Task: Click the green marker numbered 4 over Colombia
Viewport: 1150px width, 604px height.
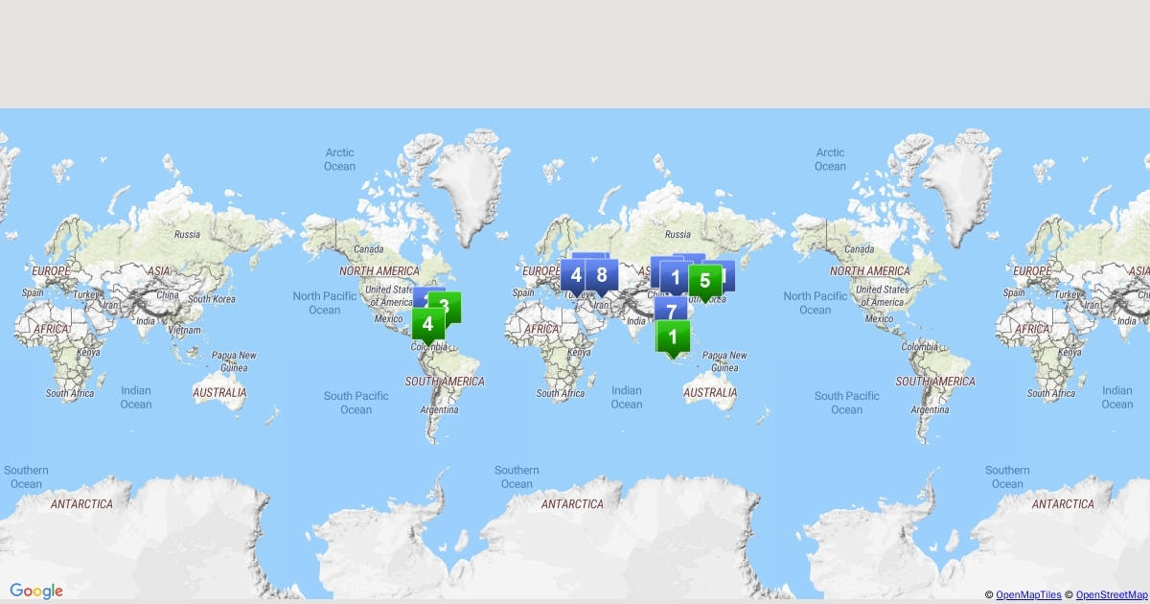Action: [427, 324]
